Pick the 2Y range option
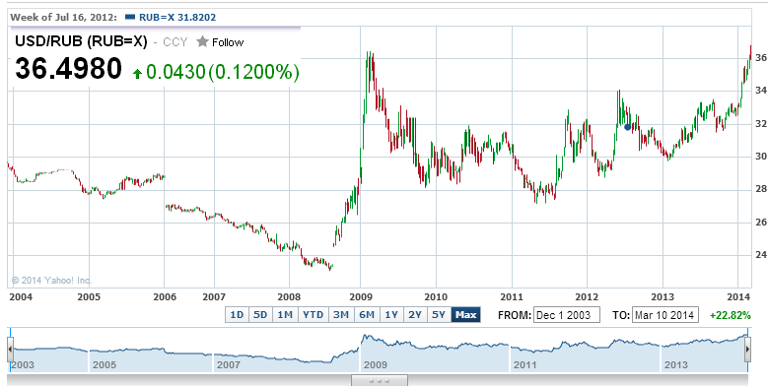The width and height of the screenshot is (768, 386). click(415, 315)
